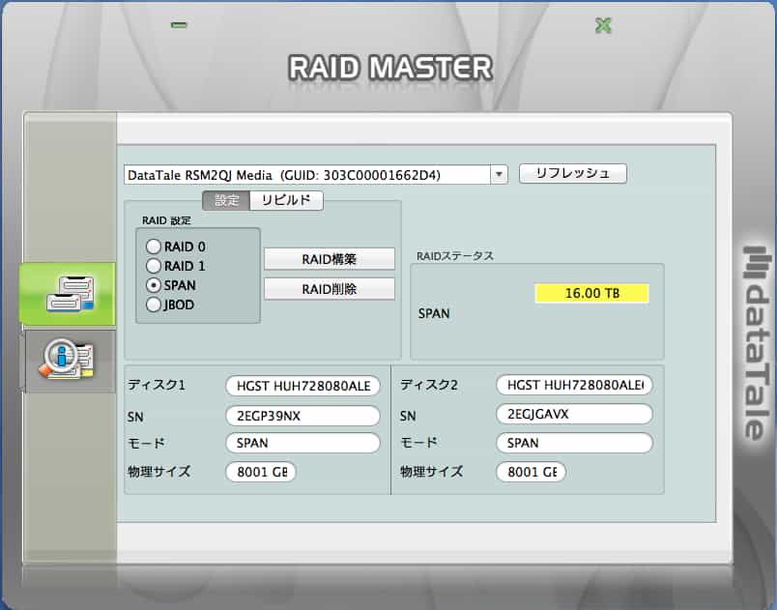Viewport: 777px width, 610px height.
Task: Click the green X close icon
Action: pos(603,25)
